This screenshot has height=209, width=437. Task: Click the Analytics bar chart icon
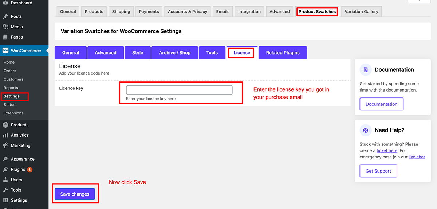tap(5, 135)
